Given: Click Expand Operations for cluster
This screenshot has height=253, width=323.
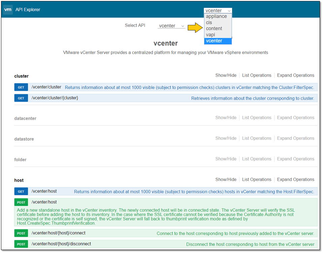Looking at the screenshot, I should [x=295, y=75].
